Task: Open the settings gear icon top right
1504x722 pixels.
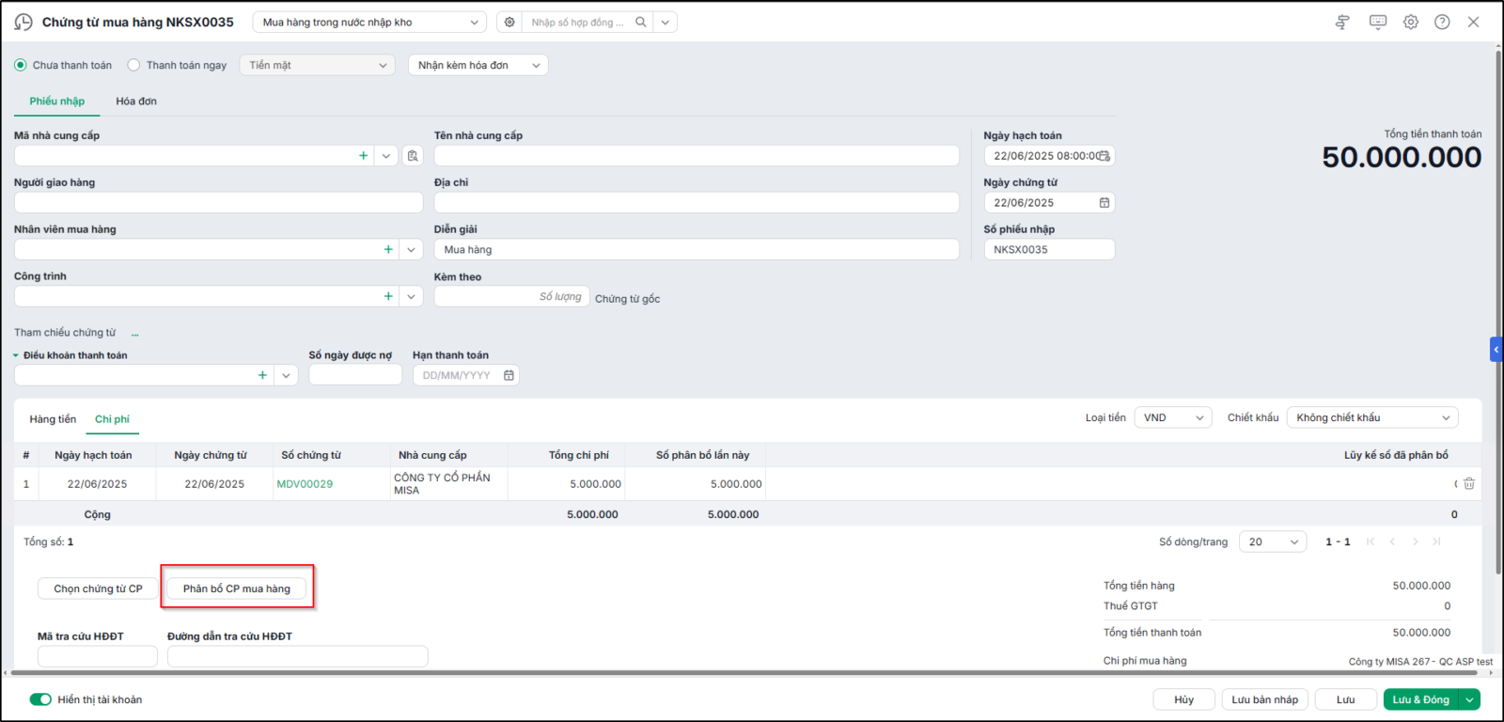Action: [x=1411, y=22]
